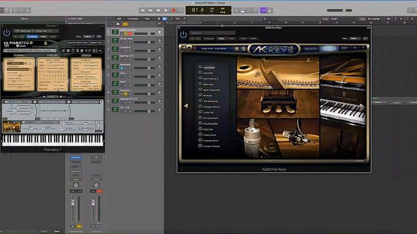Click Addictive Keys preset save icon
417x234 pixels.
(243, 49)
